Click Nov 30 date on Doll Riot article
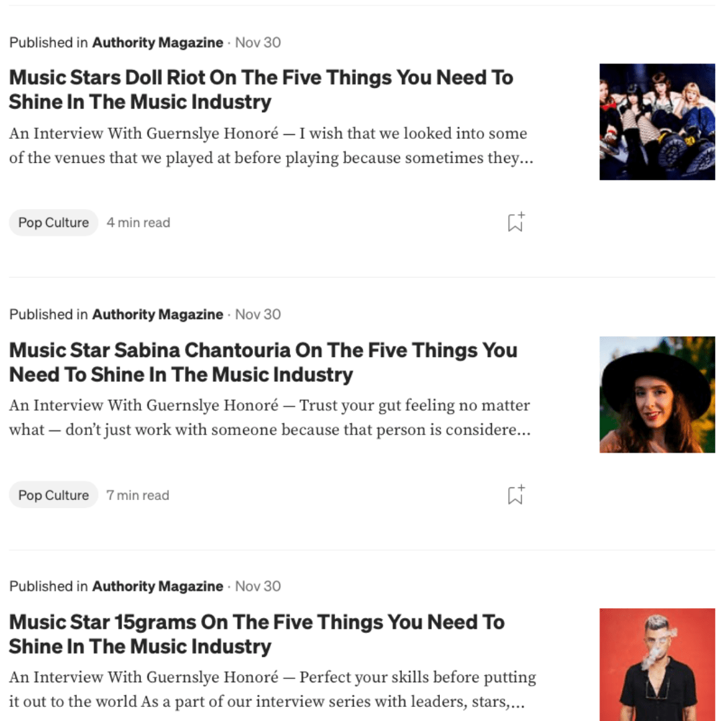Viewport: 721px width, 721px height. coord(258,43)
